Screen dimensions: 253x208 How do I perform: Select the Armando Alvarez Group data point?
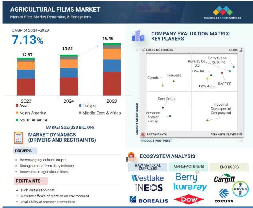point(170,116)
